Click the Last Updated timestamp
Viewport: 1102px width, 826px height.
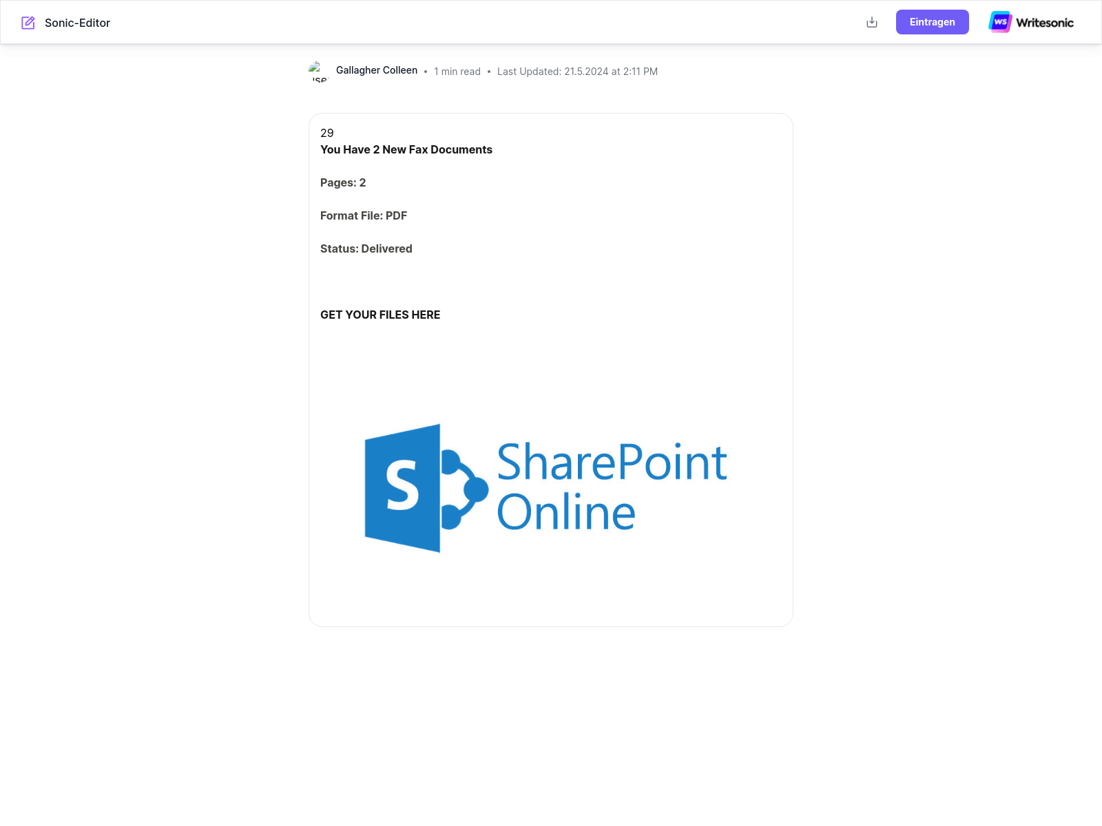(577, 72)
